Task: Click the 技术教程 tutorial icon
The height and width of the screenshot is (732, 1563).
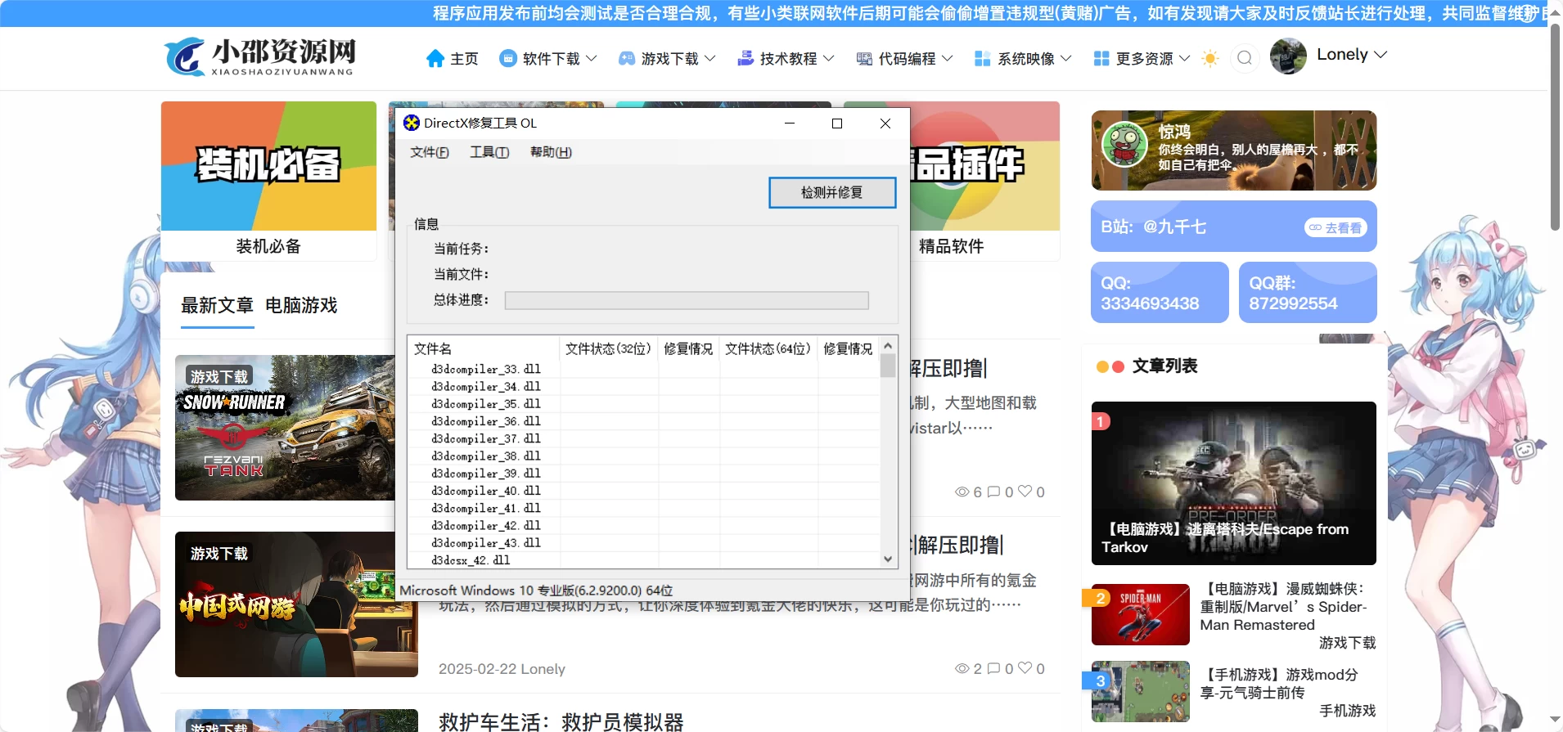Action: [745, 59]
